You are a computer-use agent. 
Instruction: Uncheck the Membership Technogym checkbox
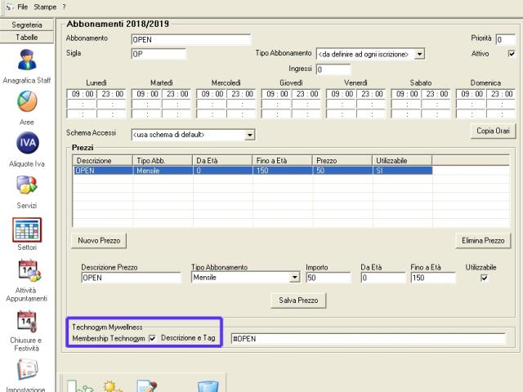pos(152,338)
